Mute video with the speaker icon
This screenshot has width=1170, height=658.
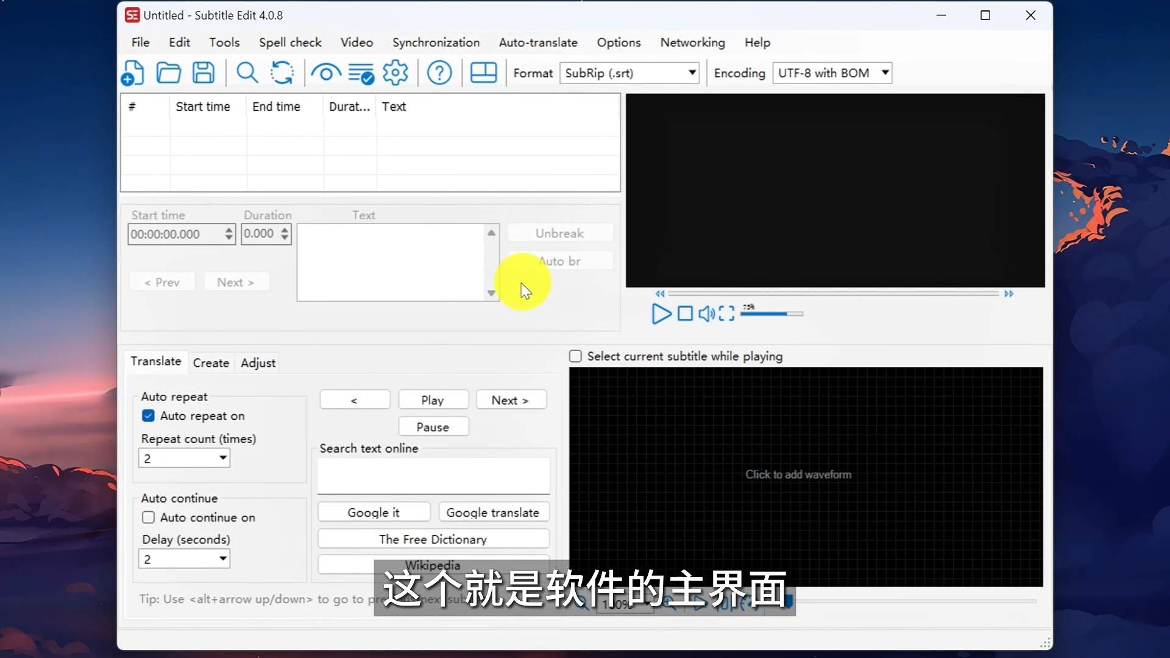coord(706,314)
